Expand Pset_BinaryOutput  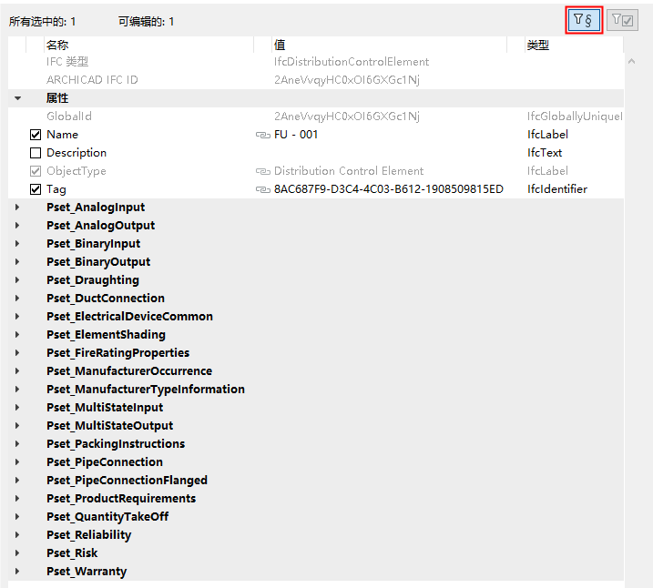[17, 262]
